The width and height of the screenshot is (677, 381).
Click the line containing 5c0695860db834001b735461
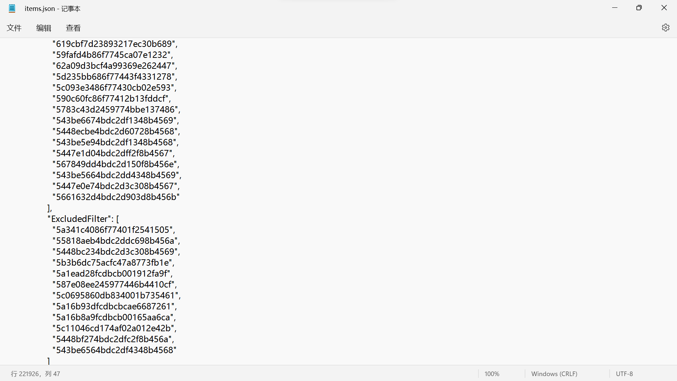[116, 295]
